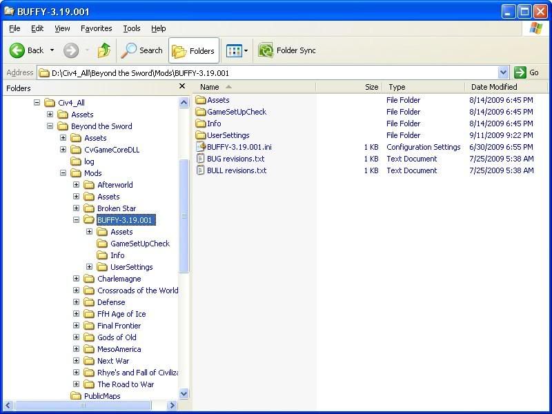Click the greyed Forward arrow icon
Viewport: 552px width, 414px height.
pos(71,50)
